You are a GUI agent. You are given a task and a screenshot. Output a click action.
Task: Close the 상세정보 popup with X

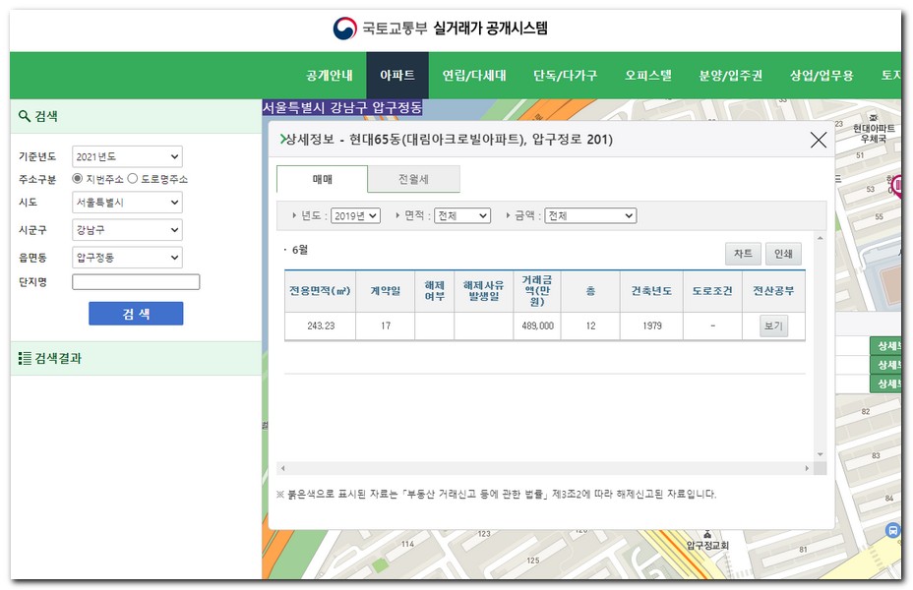tap(818, 140)
